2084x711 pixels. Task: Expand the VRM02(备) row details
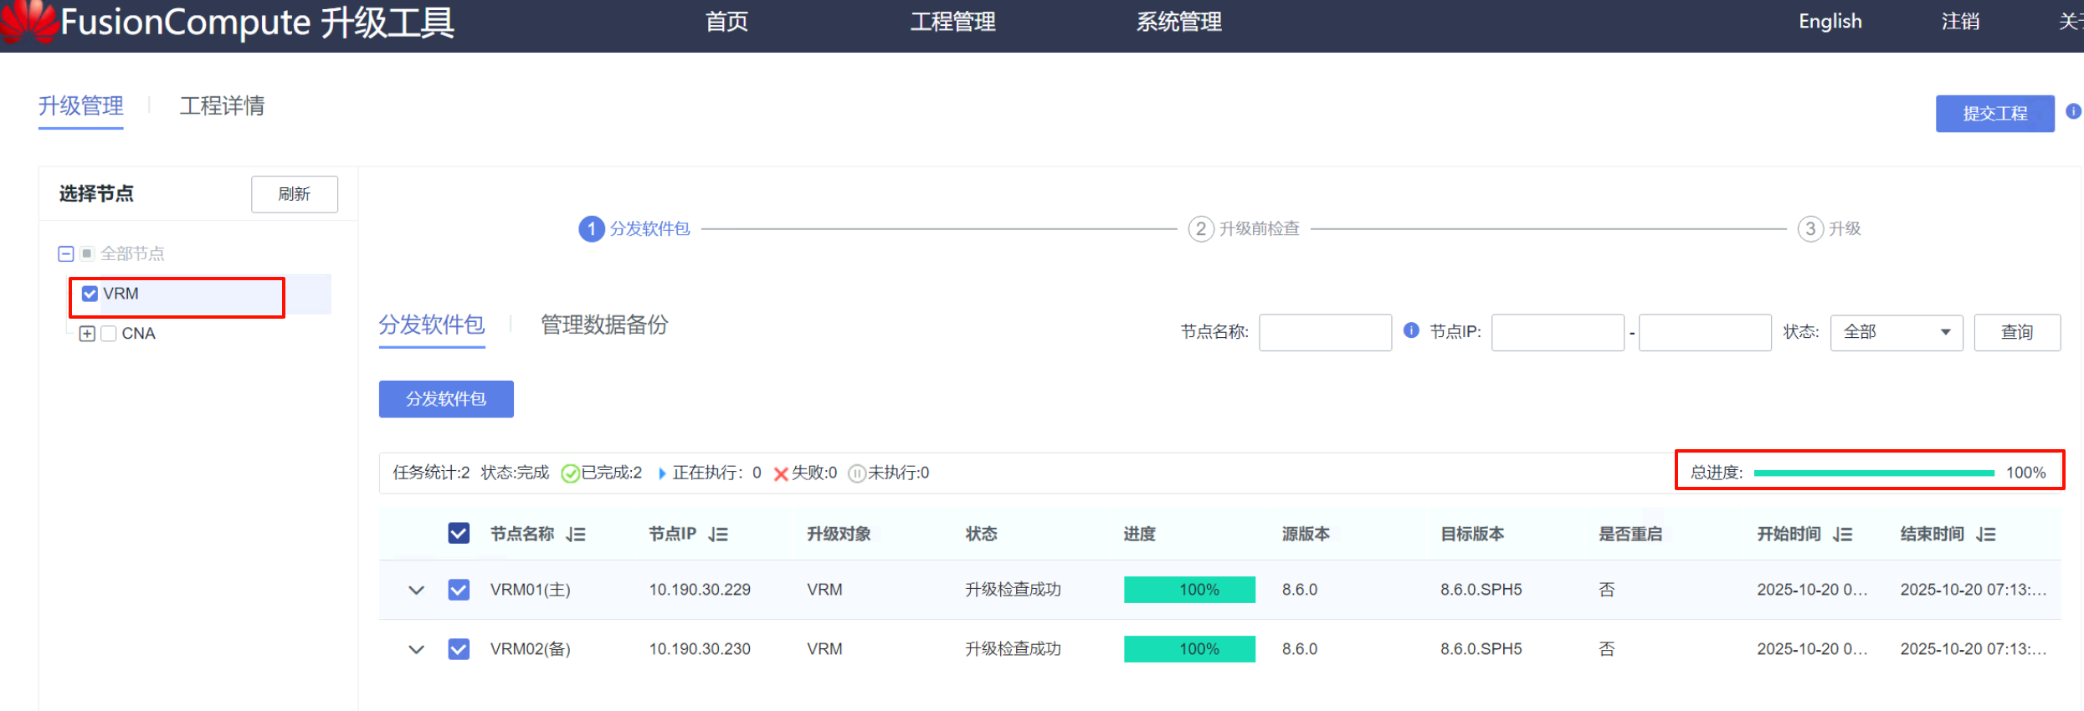coord(416,649)
